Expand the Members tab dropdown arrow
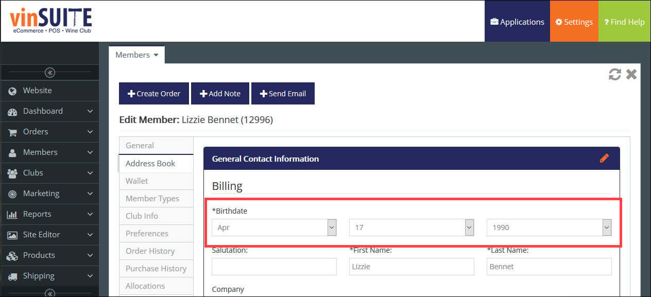This screenshot has width=651, height=297. [156, 55]
